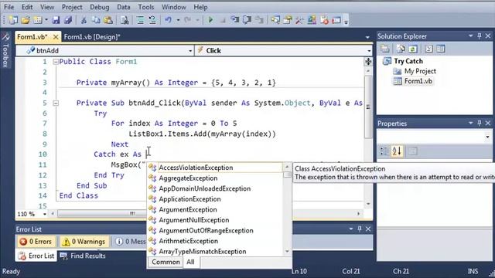Screen dimensions: 495x278
Task: Close the Form1.vb editor tab
Action: [56, 37]
